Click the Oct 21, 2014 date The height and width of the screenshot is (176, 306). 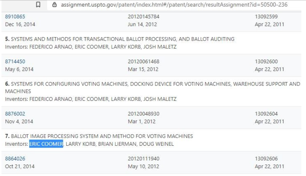20,166
